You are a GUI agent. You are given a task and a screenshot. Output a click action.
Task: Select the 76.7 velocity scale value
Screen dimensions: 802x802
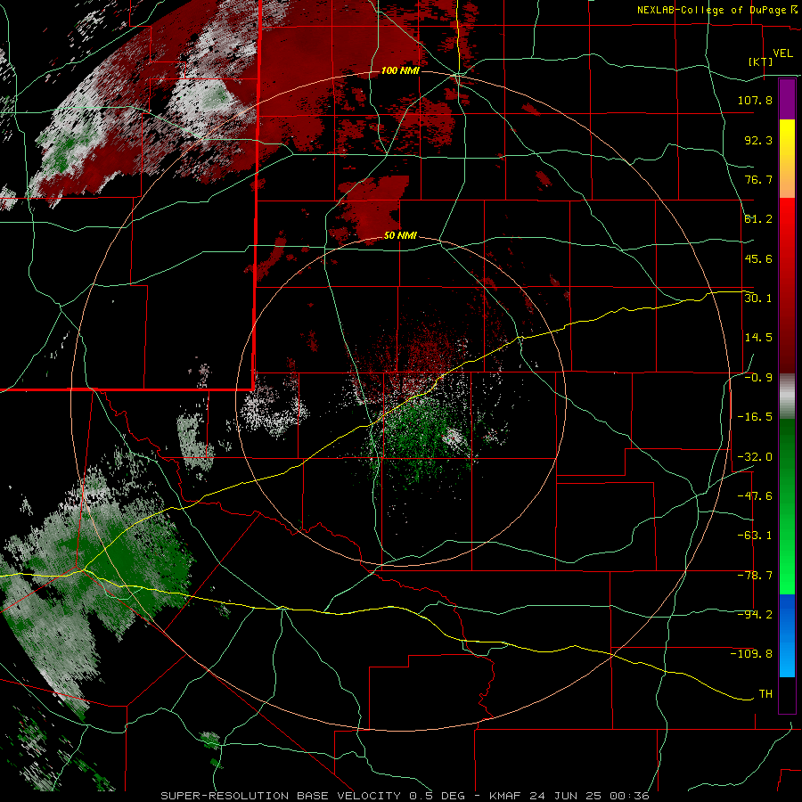pos(758,179)
